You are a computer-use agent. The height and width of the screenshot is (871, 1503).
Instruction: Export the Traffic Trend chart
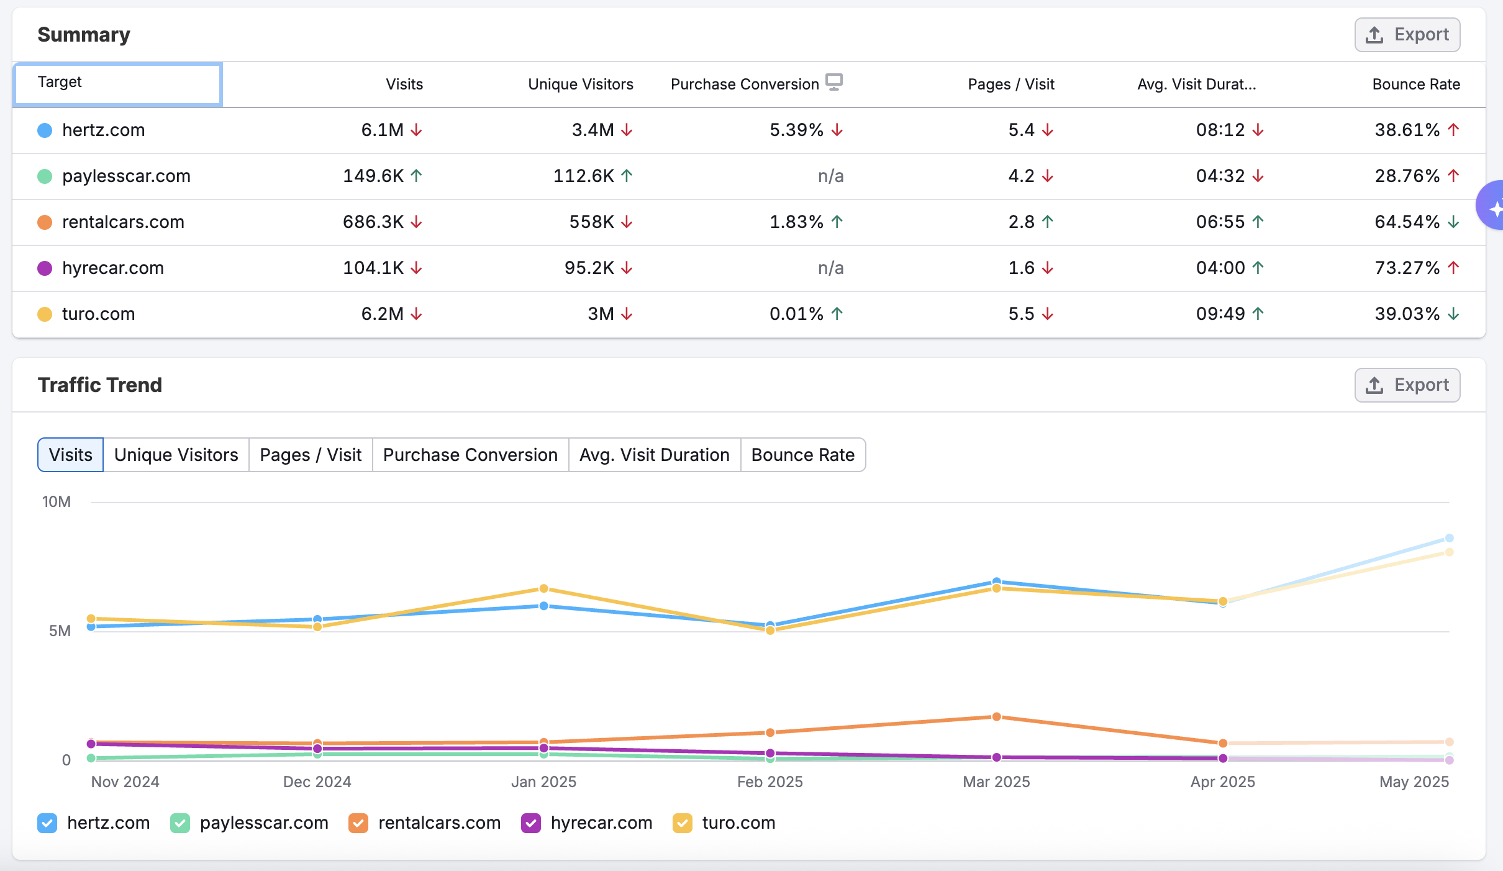click(1407, 385)
